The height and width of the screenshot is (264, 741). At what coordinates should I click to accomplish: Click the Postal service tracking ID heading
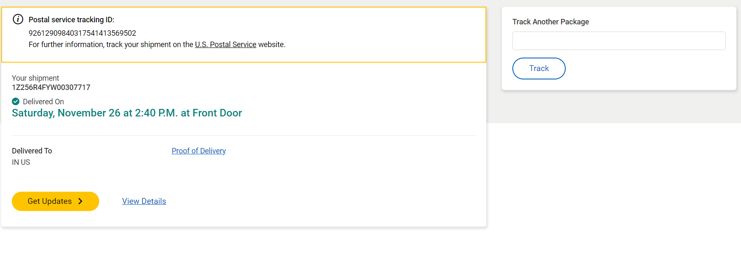pyautogui.click(x=71, y=20)
